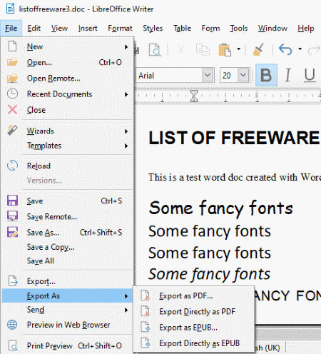Click the Preview in Web Browser globe icon
The image size is (321, 354).
click(12, 325)
